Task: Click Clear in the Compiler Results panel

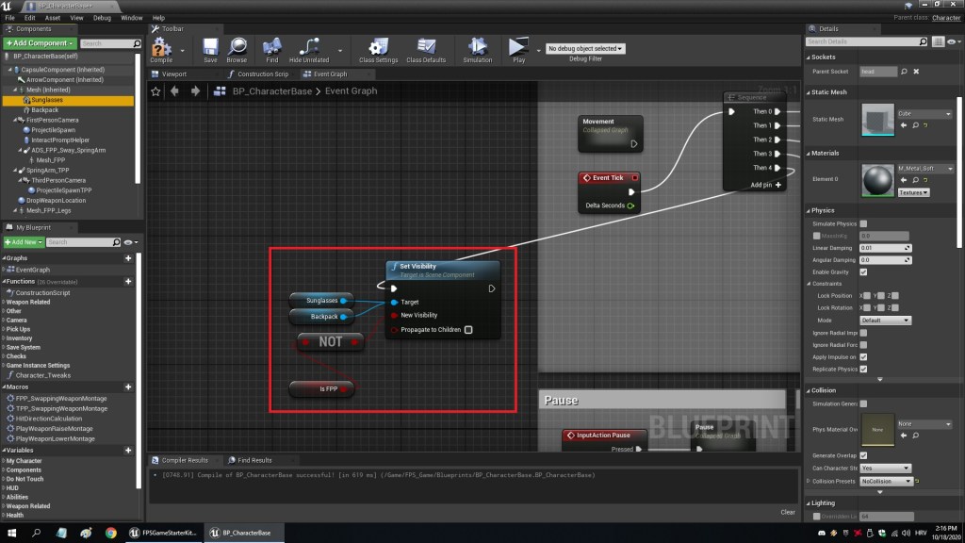Action: [788, 512]
